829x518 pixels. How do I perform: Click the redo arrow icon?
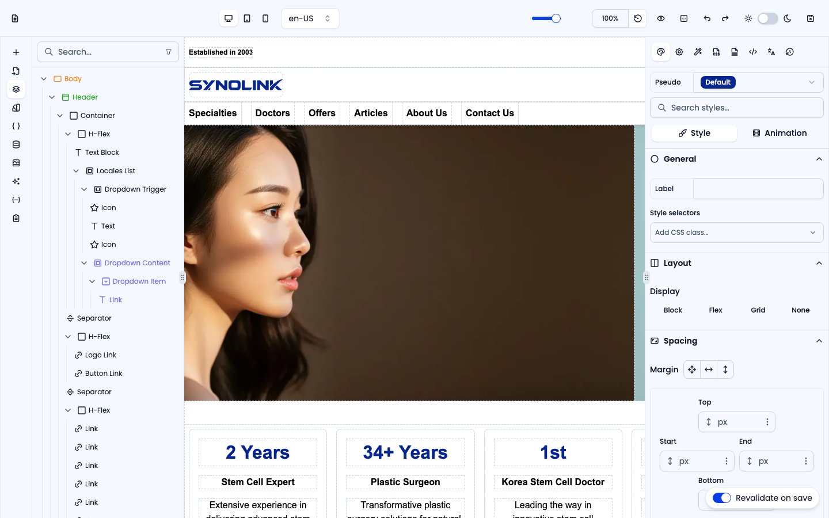(725, 18)
